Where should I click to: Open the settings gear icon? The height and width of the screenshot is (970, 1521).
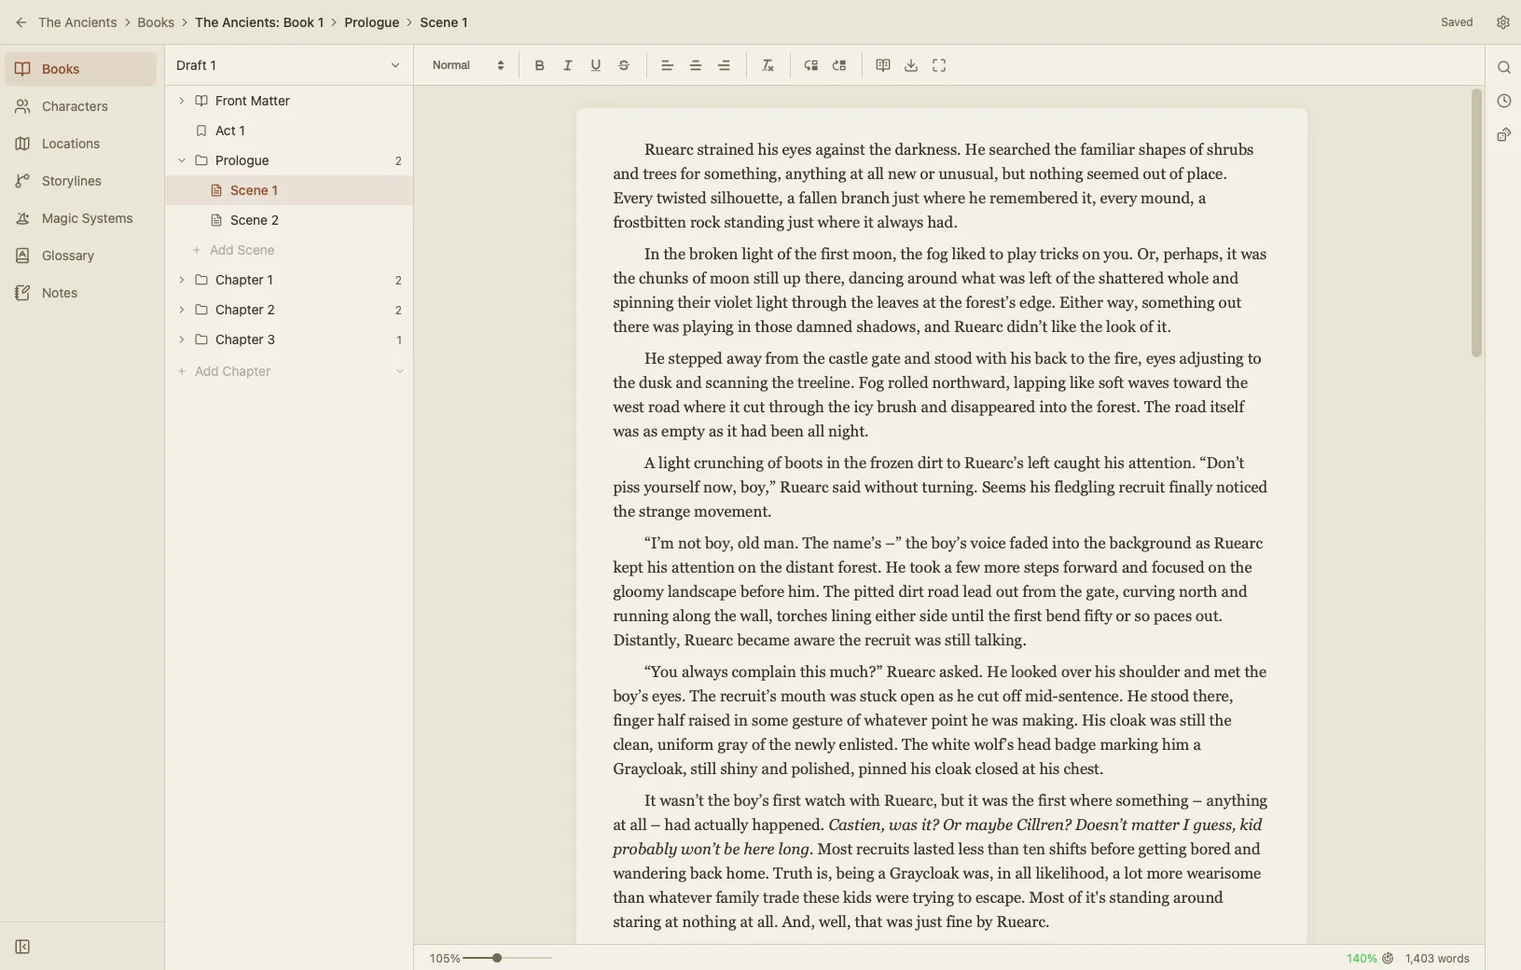(1502, 22)
